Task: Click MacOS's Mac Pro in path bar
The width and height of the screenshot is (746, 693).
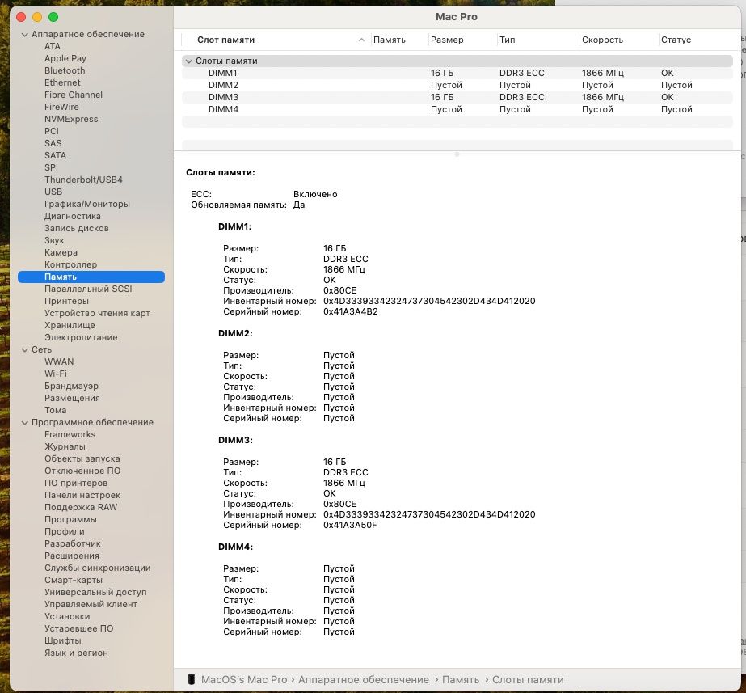Action: coord(244,680)
